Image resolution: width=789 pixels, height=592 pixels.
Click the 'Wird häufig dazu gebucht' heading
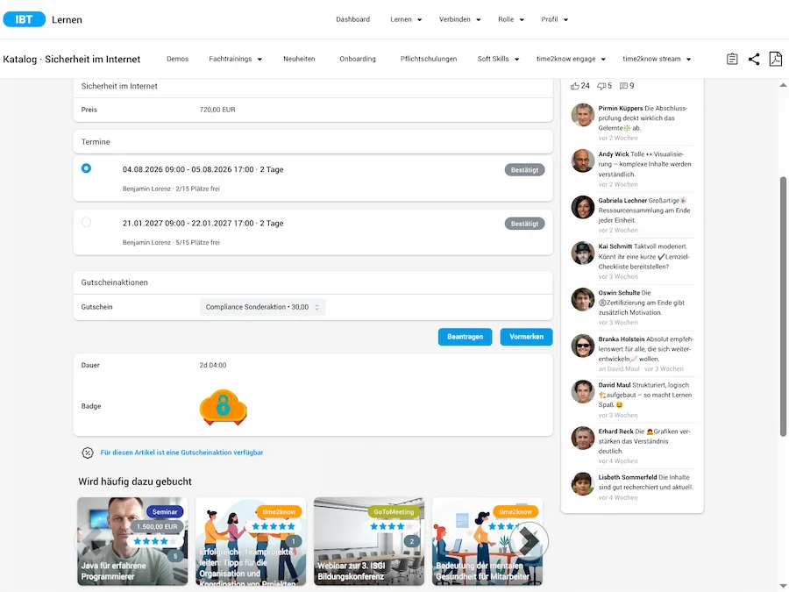pos(135,481)
